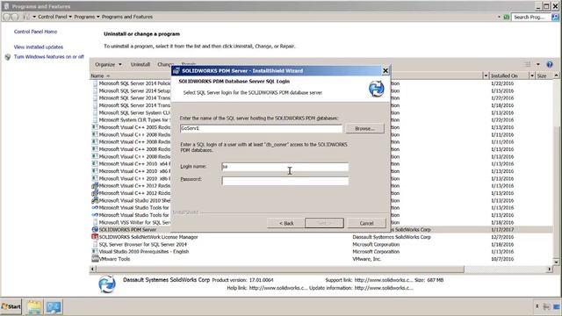
Task: Click the 10/7/2016 installed date cell
Action: point(502,259)
